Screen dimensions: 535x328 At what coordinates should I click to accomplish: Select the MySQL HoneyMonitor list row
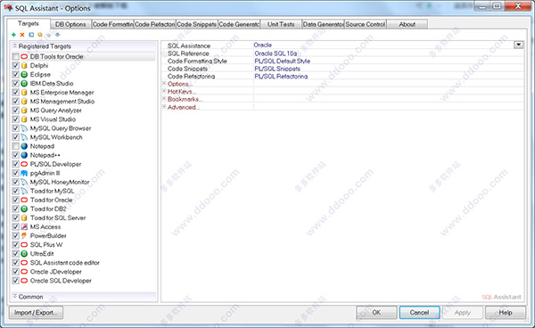coord(84,182)
